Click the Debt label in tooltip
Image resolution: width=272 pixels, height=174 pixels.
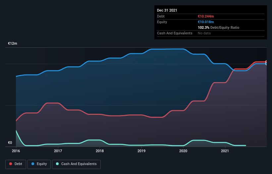[x=161, y=16]
